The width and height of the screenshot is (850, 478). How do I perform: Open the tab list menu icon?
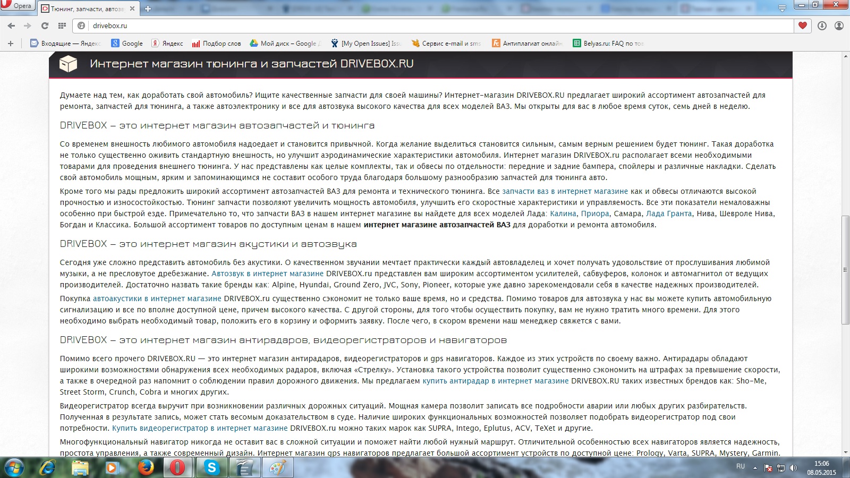(782, 8)
